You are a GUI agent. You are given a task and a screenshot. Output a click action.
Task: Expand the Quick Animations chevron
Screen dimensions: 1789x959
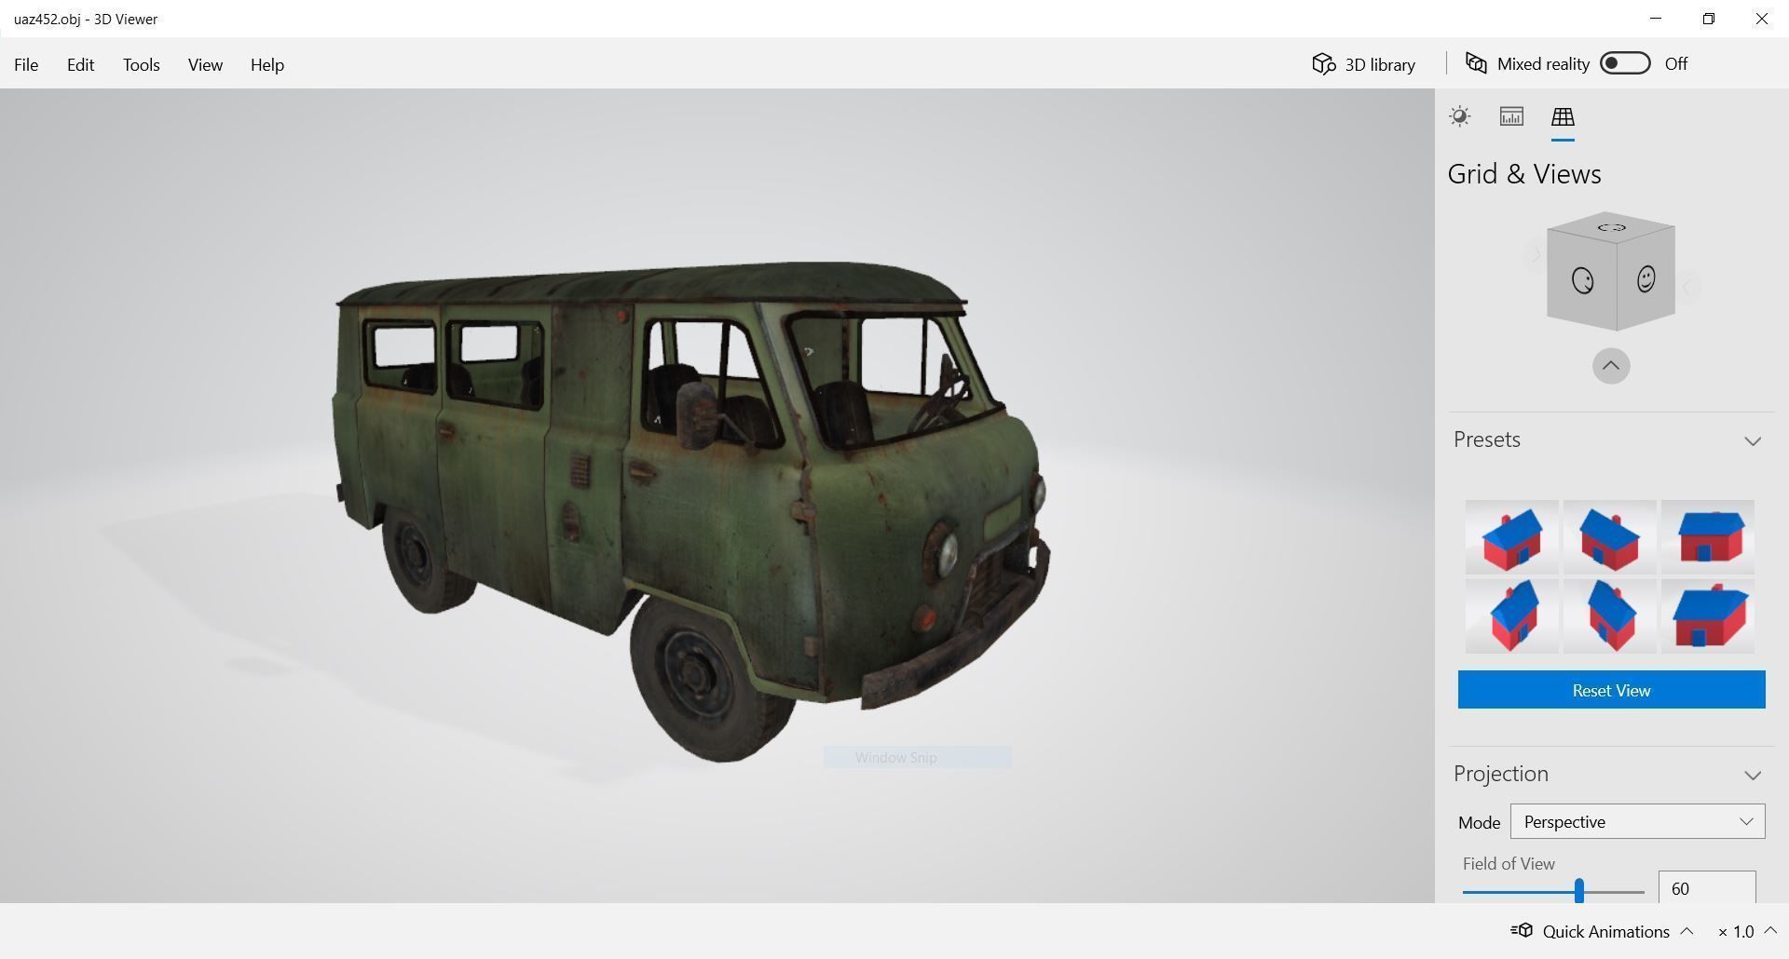coord(1687,931)
